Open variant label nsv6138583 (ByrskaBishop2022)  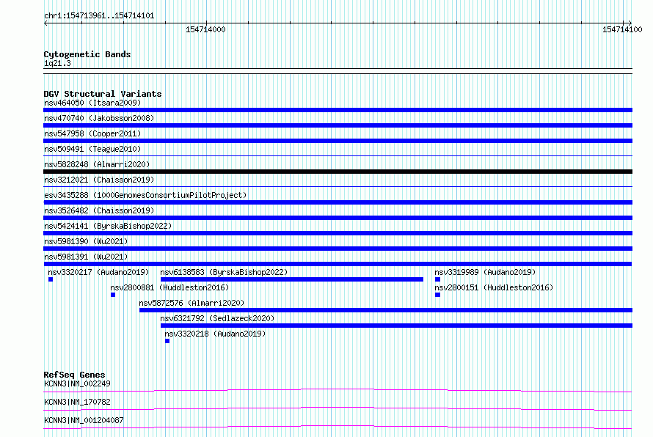click(224, 272)
